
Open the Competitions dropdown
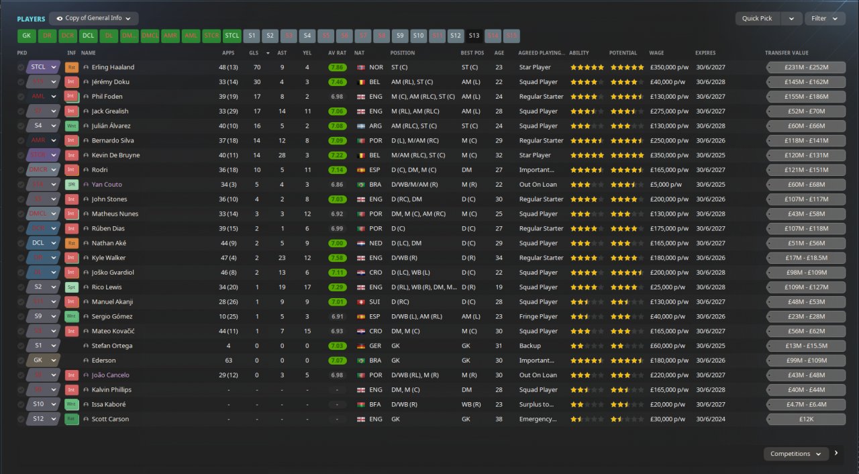pos(795,454)
